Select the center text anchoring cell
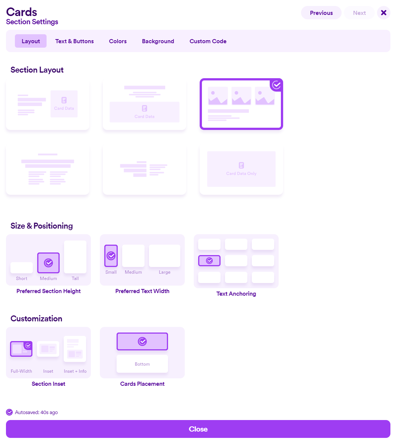This screenshot has height=442, width=396. 236,261
